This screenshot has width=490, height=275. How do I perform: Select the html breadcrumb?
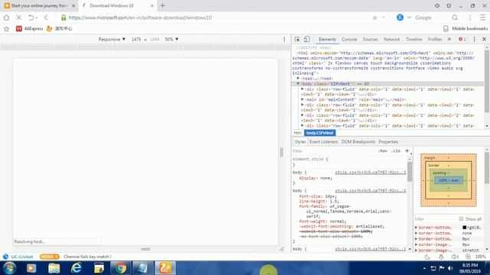pyautogui.click(x=298, y=133)
